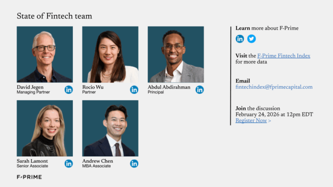This screenshot has width=333, height=187.
Task: Open the F-Prime Fintech Index link
Action: tap(283, 56)
